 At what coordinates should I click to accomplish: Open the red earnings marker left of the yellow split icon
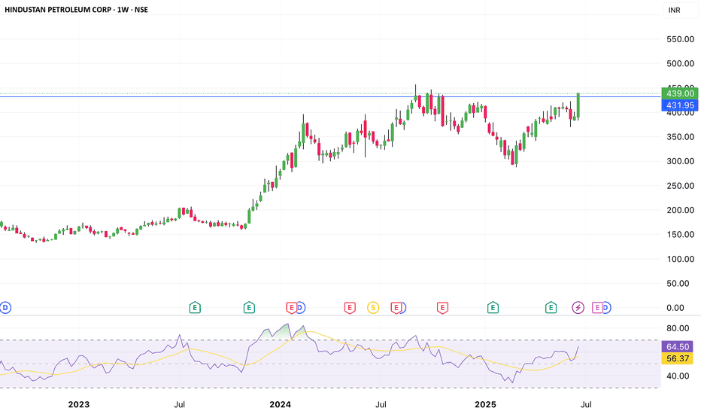point(350,307)
